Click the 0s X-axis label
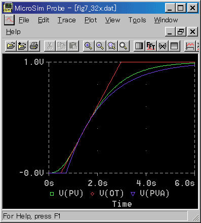Screen dimensions: 201x223 click(x=49, y=183)
